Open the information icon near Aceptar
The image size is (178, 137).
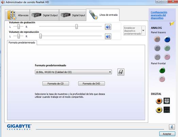point(172,127)
